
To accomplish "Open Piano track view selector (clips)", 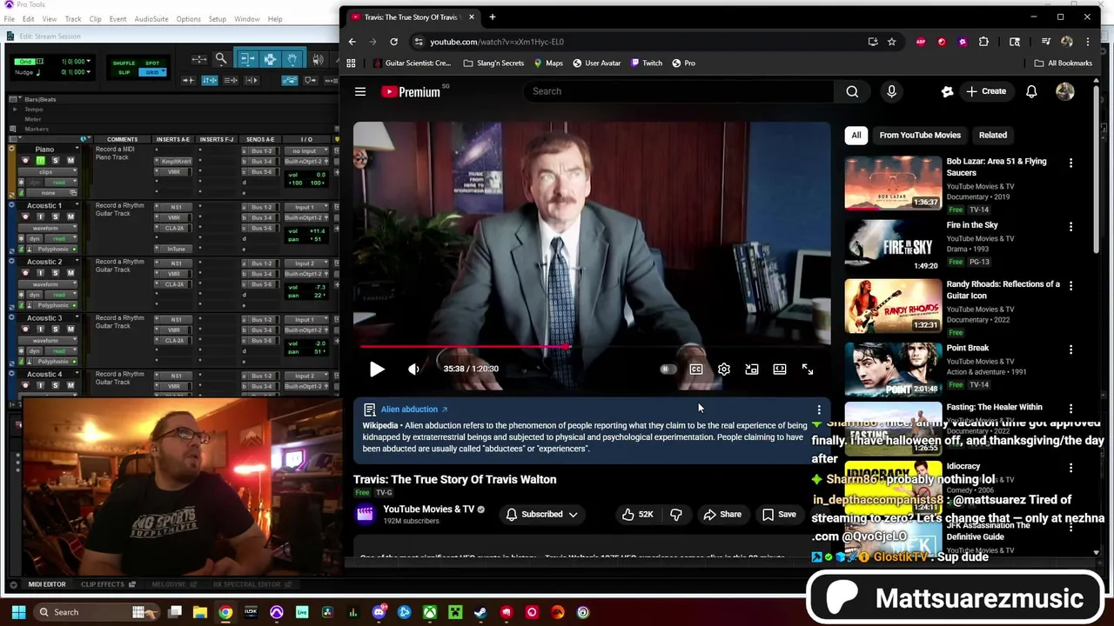I will pyautogui.click(x=49, y=171).
